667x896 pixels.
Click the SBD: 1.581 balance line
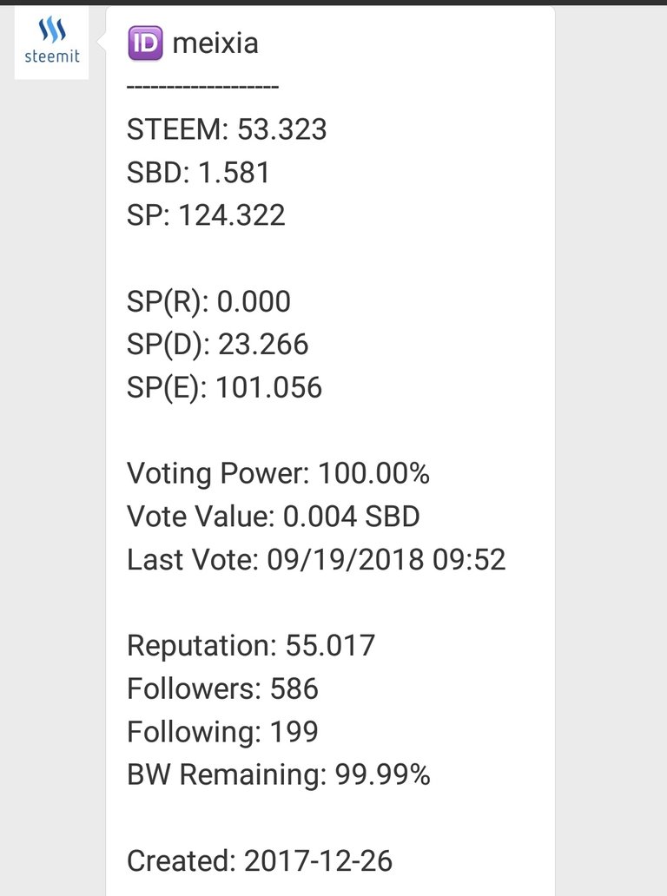[x=198, y=173]
